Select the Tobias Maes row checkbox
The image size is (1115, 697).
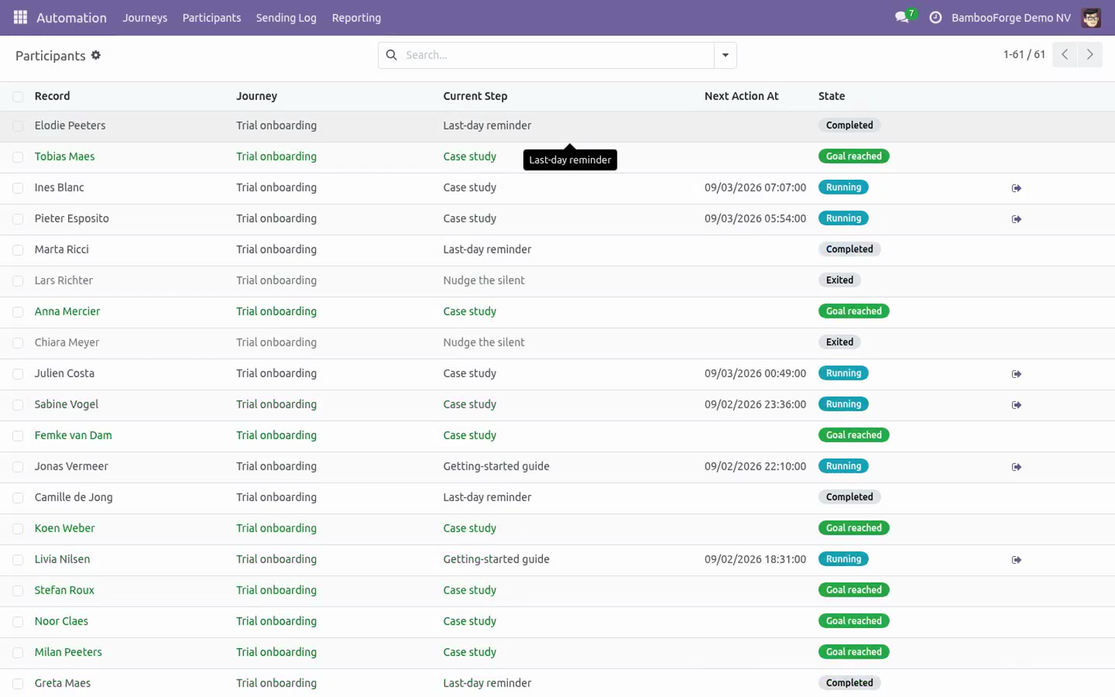click(18, 158)
